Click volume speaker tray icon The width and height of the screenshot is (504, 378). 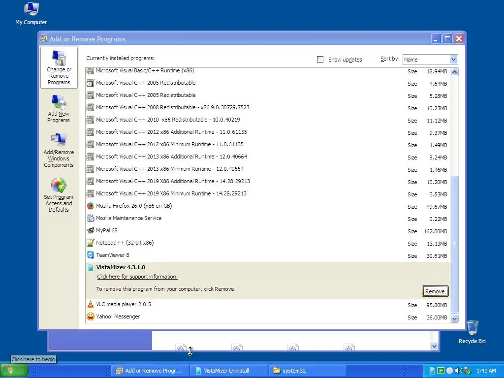point(459,371)
